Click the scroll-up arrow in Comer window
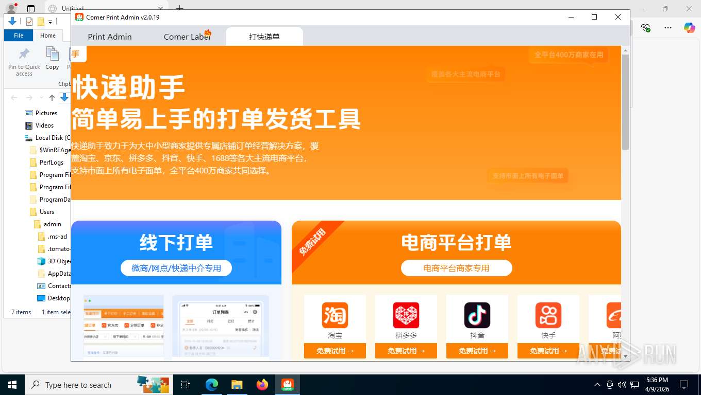Viewport: 701px width, 395px height. 626,50
